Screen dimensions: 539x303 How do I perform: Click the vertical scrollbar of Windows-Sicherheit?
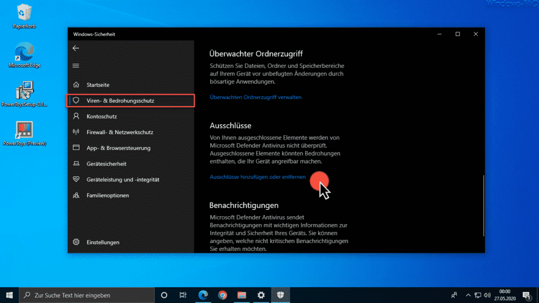point(483,206)
